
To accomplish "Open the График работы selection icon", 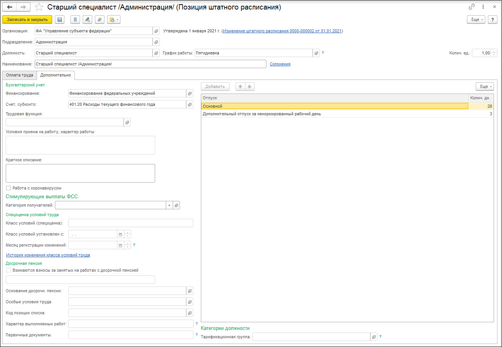I will point(316,53).
